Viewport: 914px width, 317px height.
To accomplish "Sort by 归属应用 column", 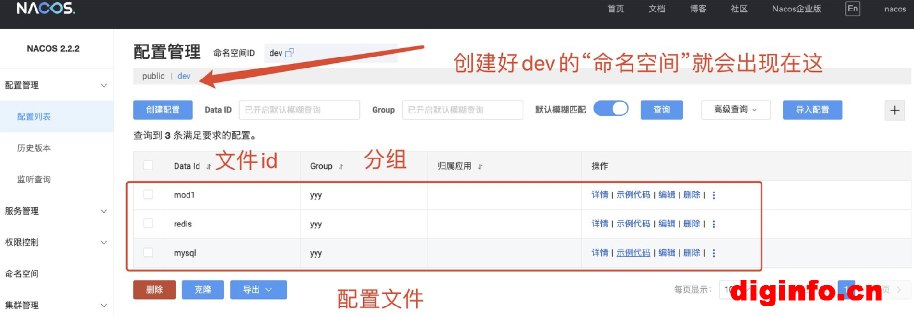I will 480,167.
